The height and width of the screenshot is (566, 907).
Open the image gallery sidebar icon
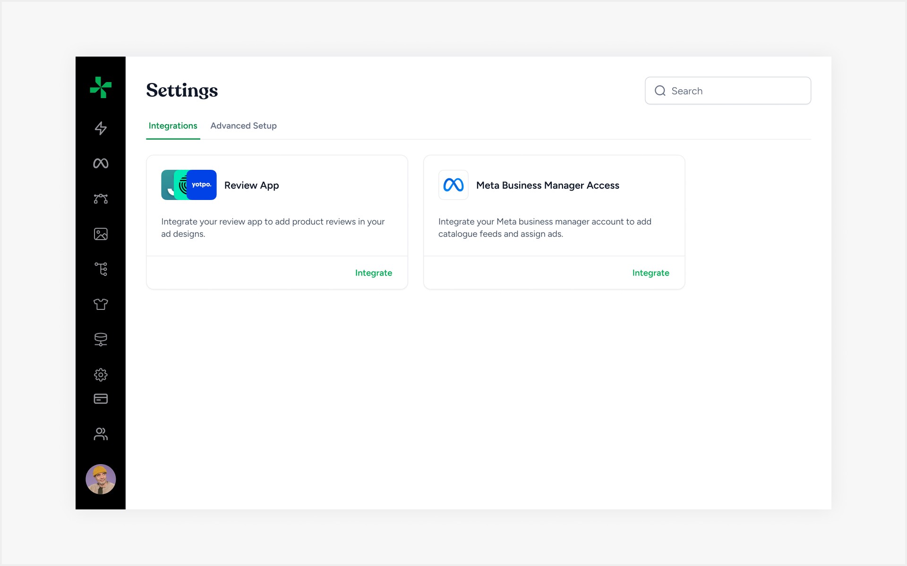(x=101, y=234)
